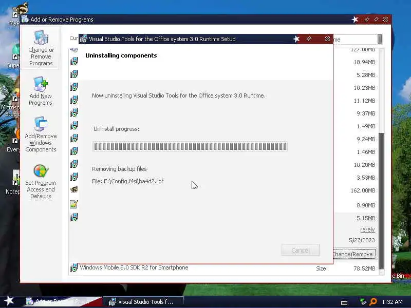Click the taskbar clock showing 1:32 AM

coord(393,302)
